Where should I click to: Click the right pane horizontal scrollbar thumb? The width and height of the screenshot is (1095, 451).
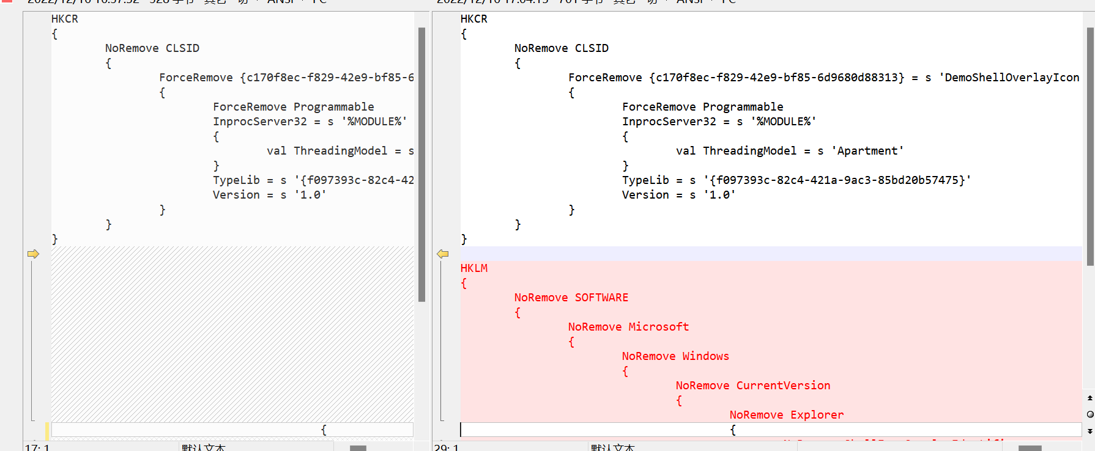pyautogui.click(x=1030, y=448)
